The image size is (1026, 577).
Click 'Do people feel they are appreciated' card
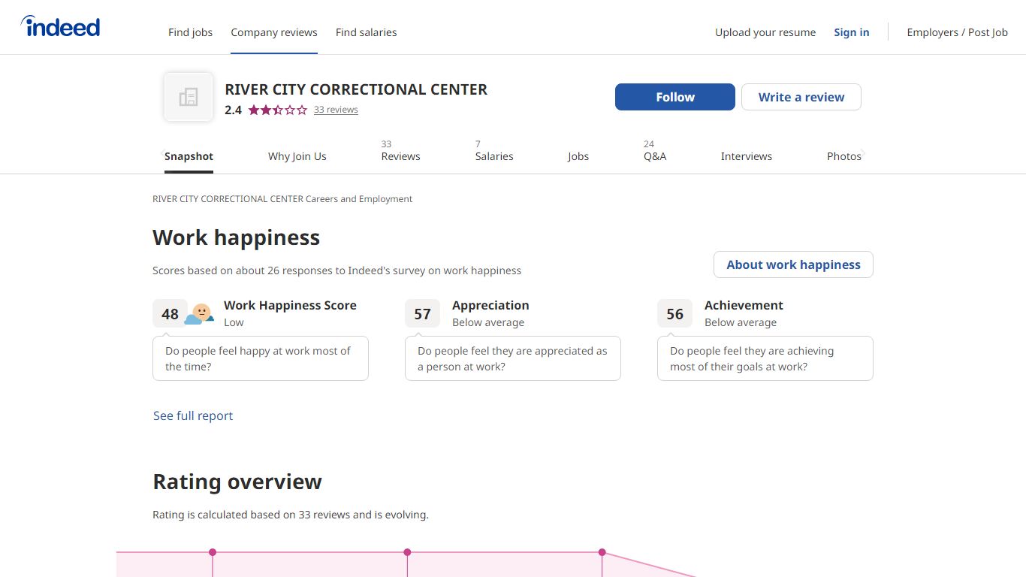point(513,358)
